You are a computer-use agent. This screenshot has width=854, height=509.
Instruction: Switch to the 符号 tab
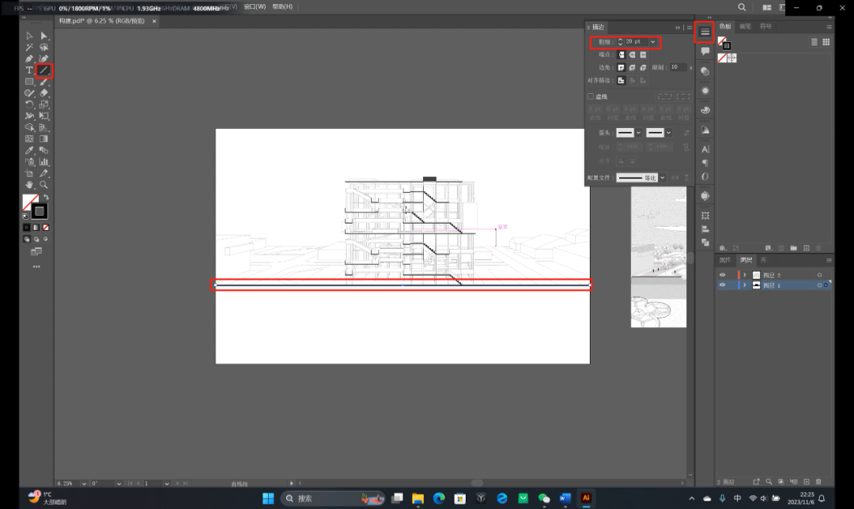765,26
